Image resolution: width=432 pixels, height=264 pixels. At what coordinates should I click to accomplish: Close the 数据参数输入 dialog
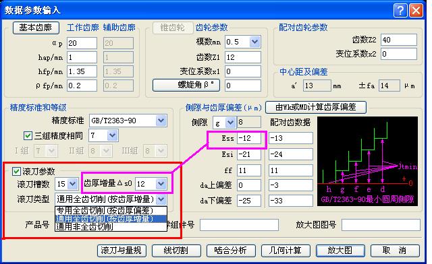[x=416, y=11]
